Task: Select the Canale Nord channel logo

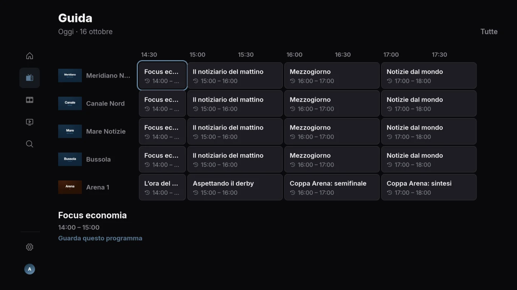Action: pyautogui.click(x=70, y=103)
